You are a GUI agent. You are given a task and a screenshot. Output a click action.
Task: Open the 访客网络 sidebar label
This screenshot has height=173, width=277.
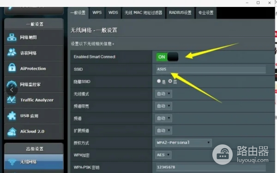[x=29, y=53]
